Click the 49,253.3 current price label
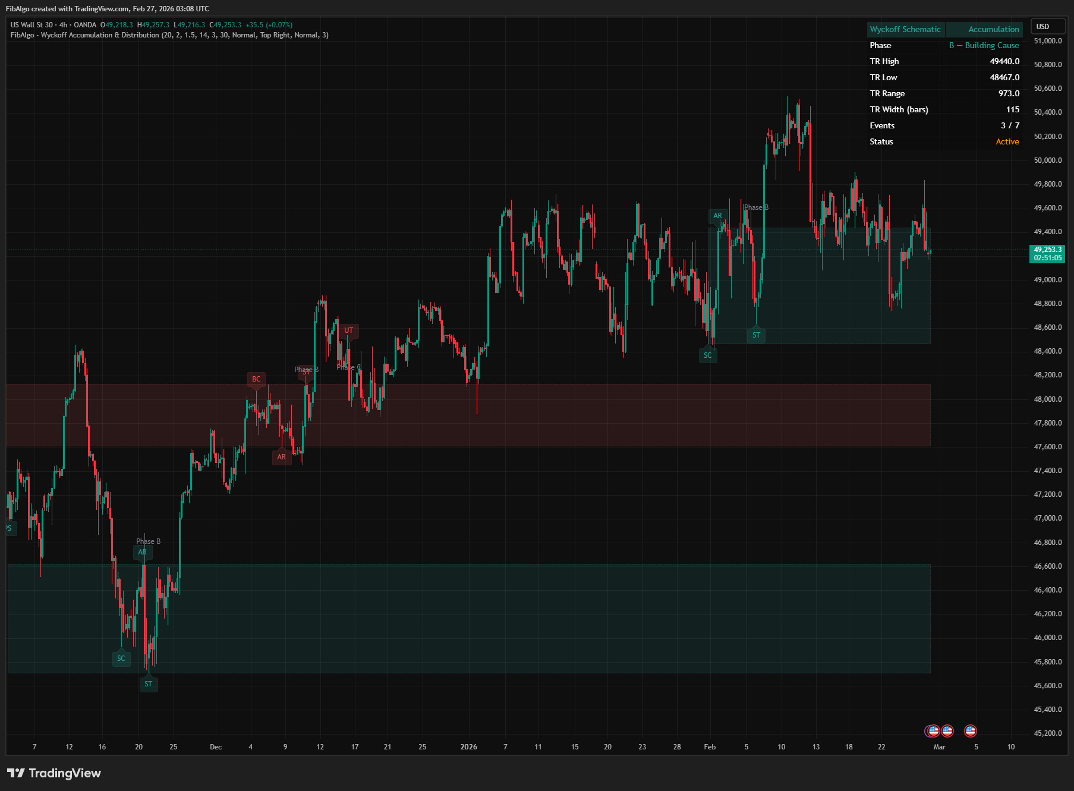The height and width of the screenshot is (791, 1074). click(x=1047, y=253)
